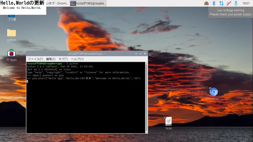
Task: Click the microphone tray icon
Action: pyautogui.click(x=236, y=3)
